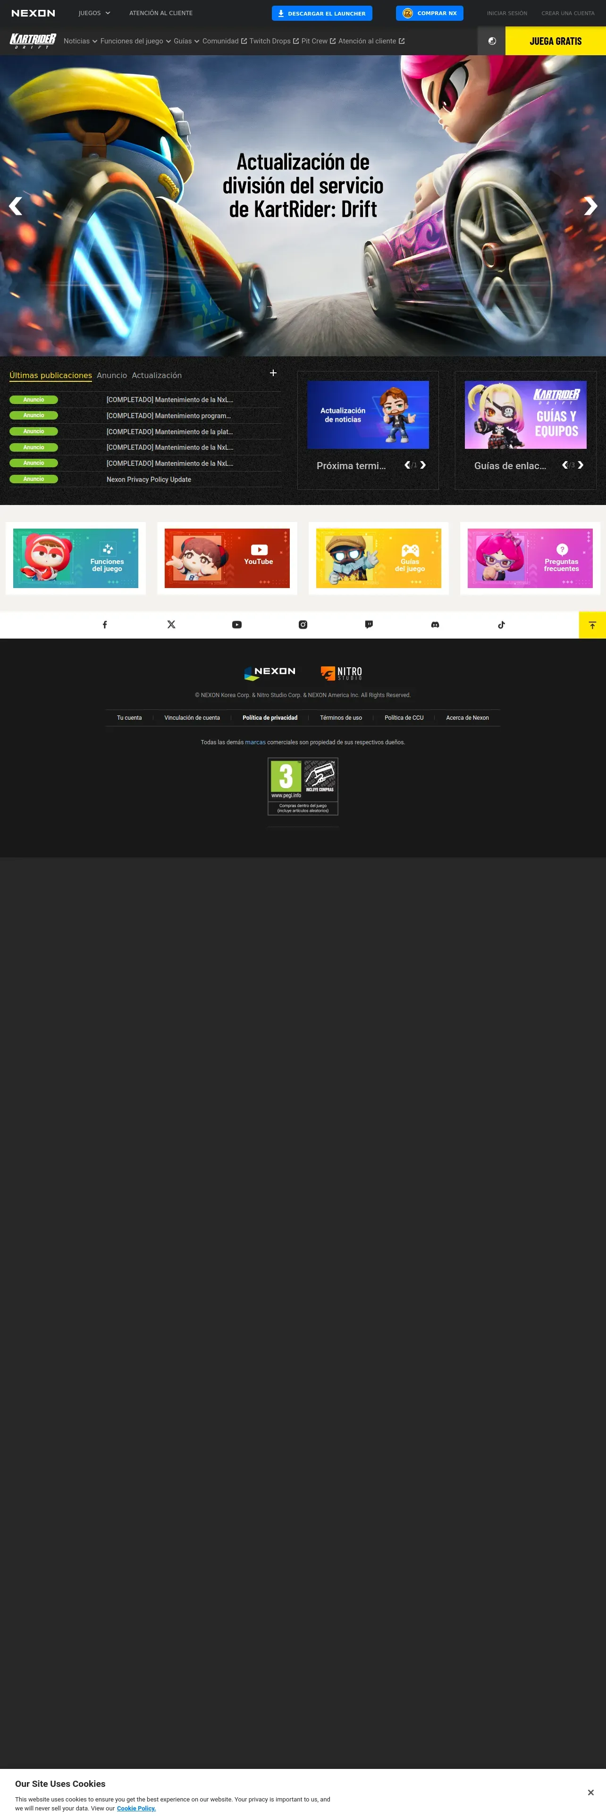
Task: Open TikTok social icon
Action: [502, 624]
